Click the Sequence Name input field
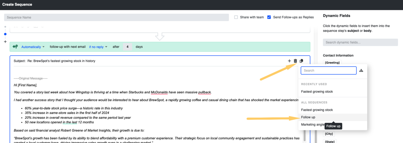The width and height of the screenshot is (403, 143). tap(116, 17)
